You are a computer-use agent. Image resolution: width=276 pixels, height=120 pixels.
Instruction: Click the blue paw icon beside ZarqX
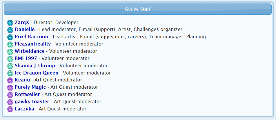point(10,23)
